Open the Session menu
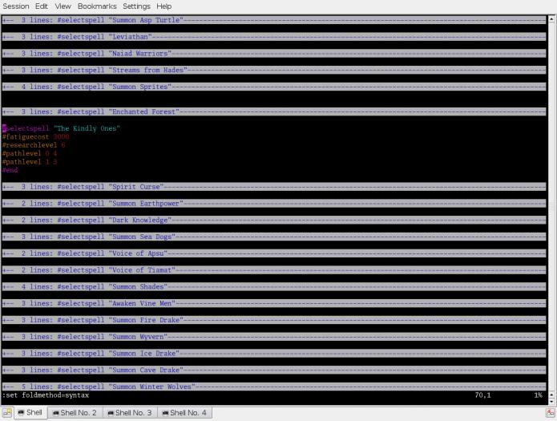 (x=16, y=6)
